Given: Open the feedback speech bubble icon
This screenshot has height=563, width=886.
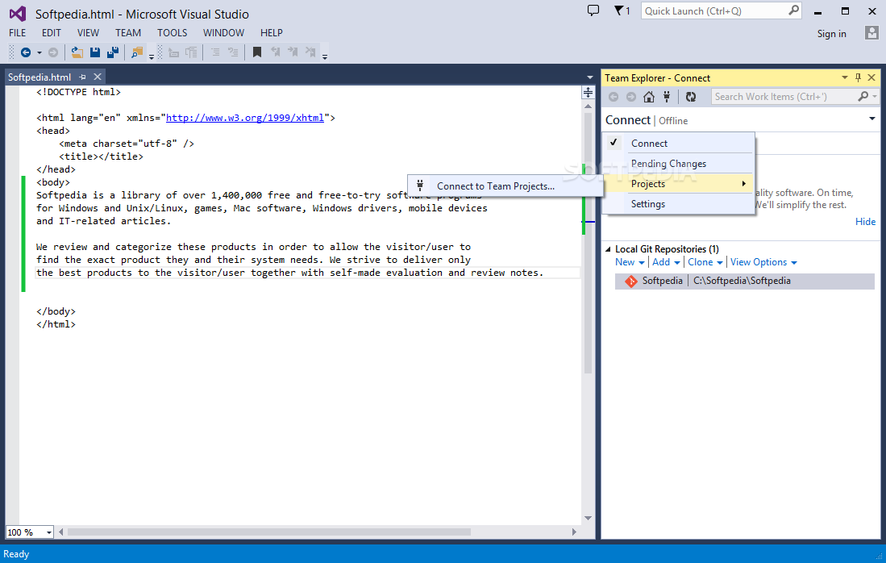Looking at the screenshot, I should click(593, 10).
